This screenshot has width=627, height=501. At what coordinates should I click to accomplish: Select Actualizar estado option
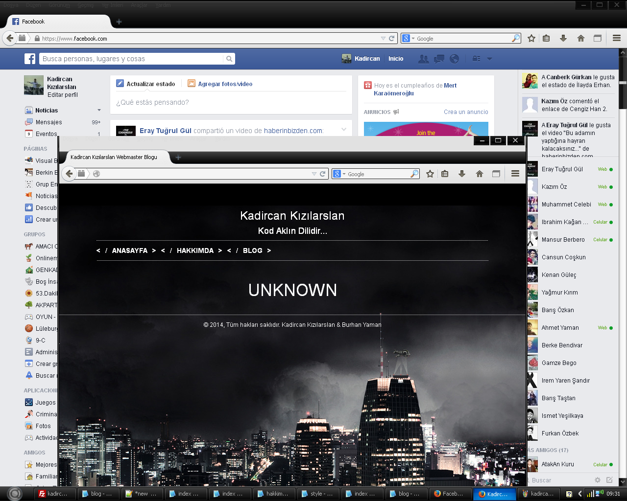[145, 84]
